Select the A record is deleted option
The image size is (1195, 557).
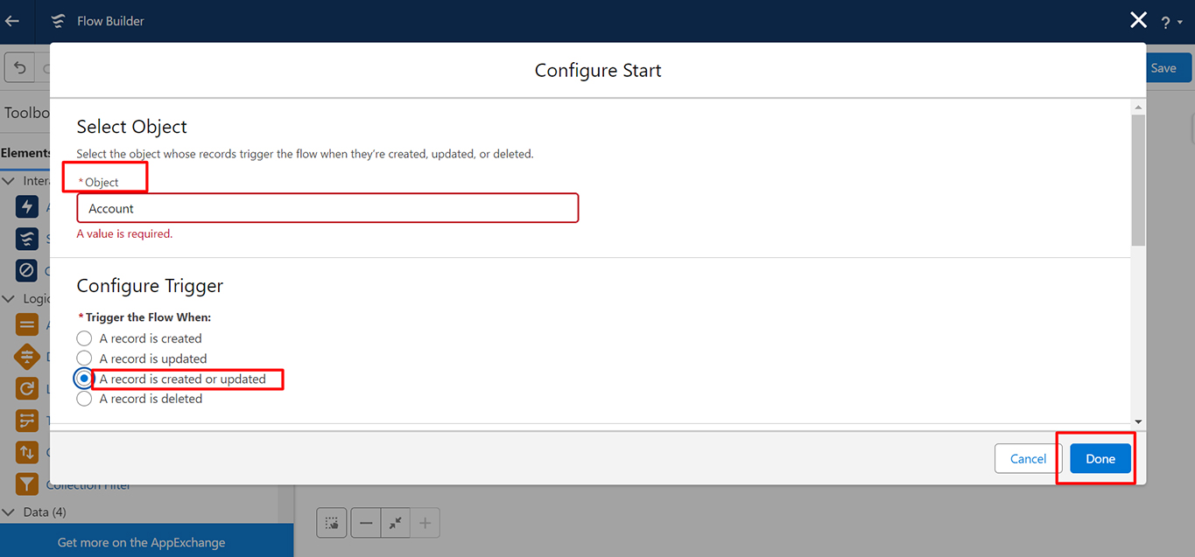(x=84, y=399)
